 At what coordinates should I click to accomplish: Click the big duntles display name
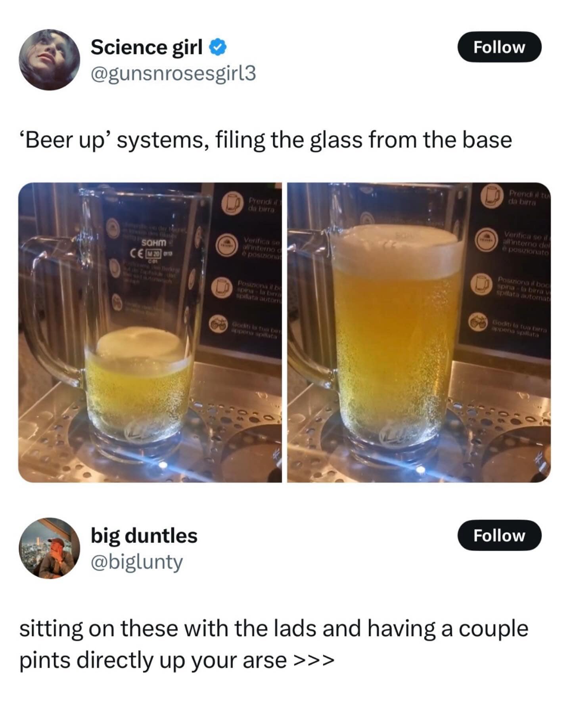[144, 536]
